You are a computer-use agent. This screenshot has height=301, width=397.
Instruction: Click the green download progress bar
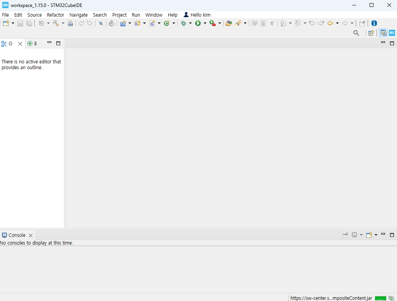pos(380,298)
